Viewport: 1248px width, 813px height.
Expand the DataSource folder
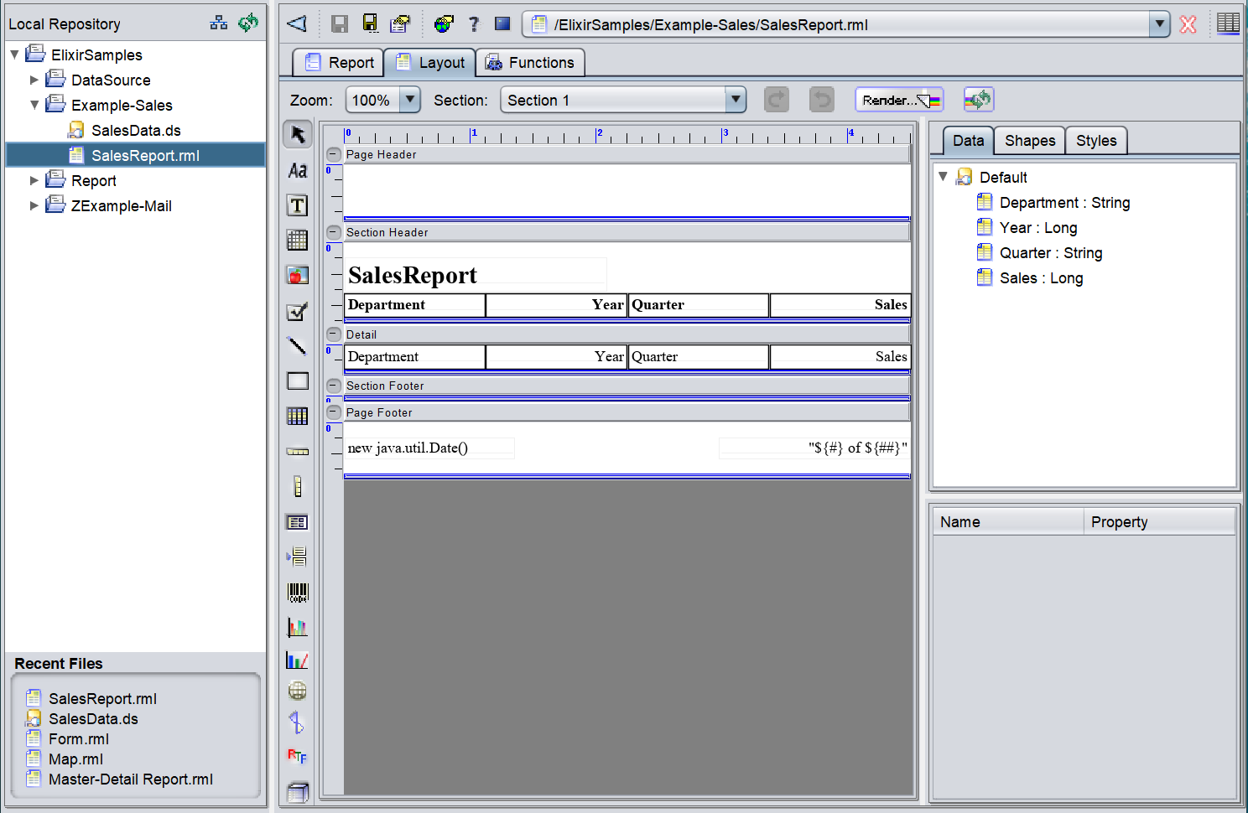[x=34, y=80]
